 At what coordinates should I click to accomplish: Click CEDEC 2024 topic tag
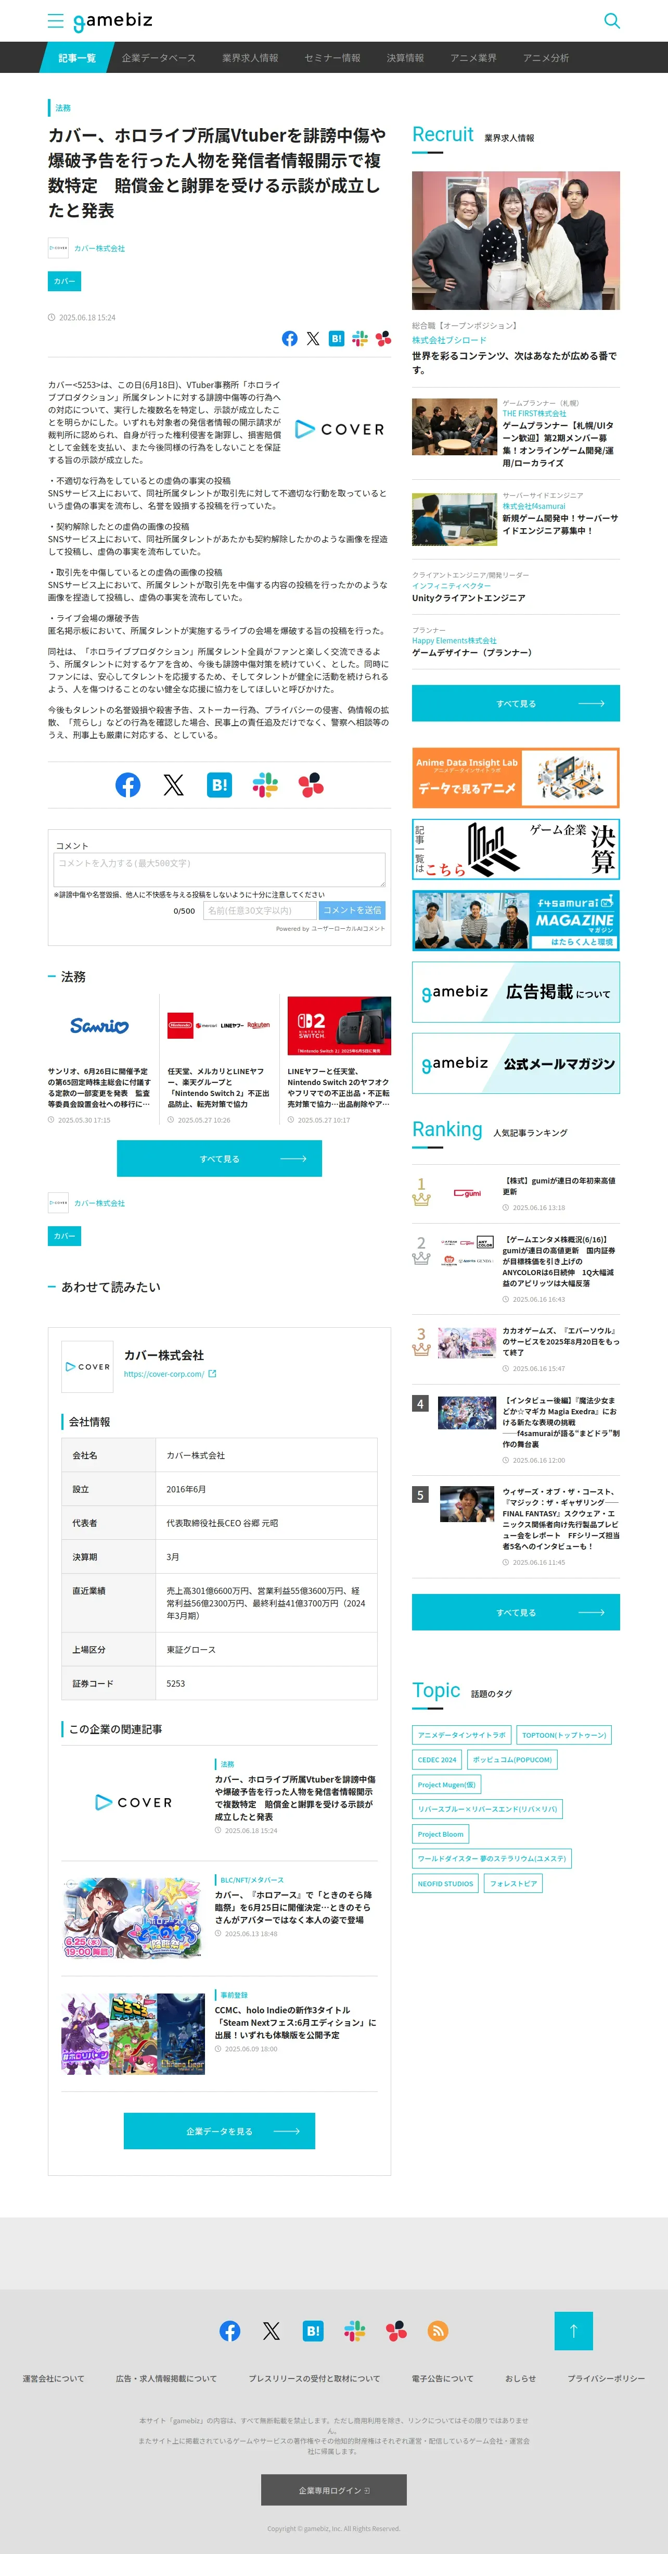[436, 1760]
